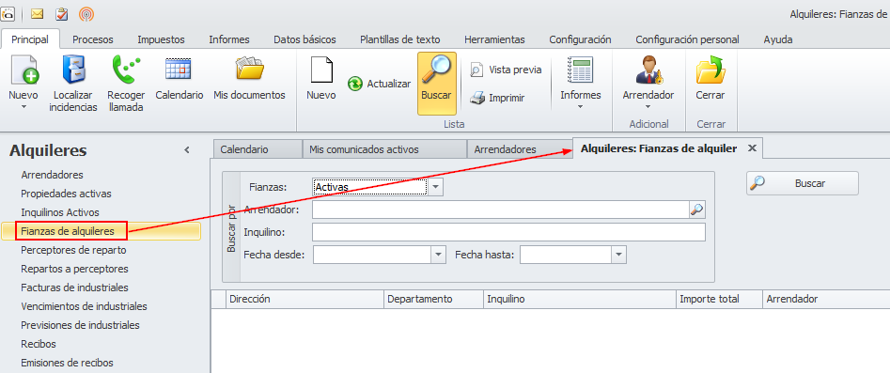This screenshot has height=373, width=890.
Task: Select Facturas de industriales entry
Action: tap(74, 288)
